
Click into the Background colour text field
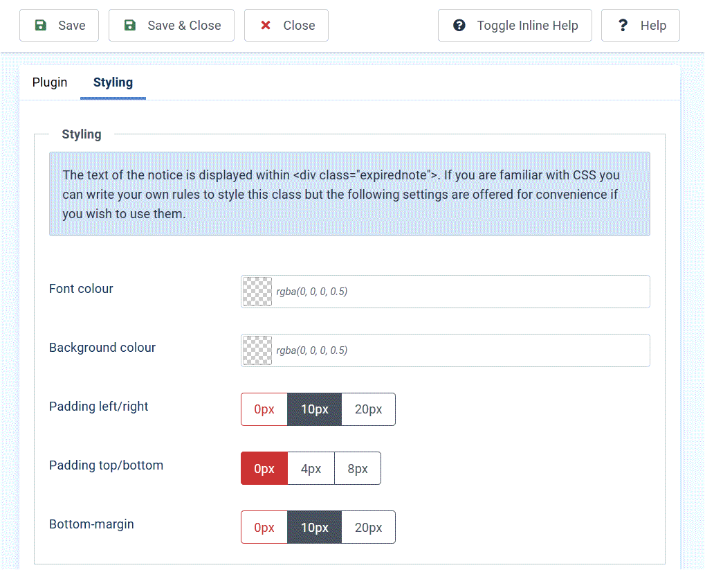tap(457, 350)
